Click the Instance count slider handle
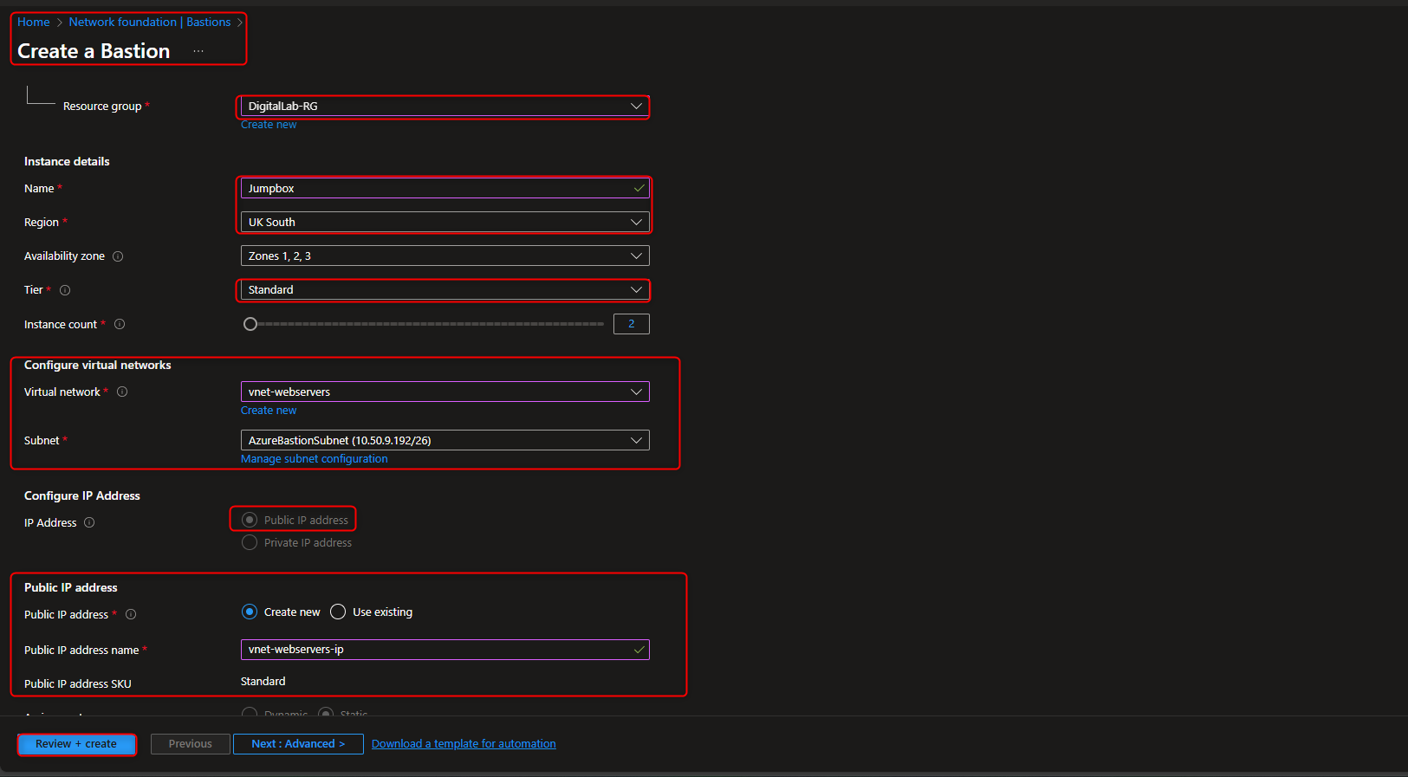This screenshot has width=1408, height=777. (x=250, y=324)
